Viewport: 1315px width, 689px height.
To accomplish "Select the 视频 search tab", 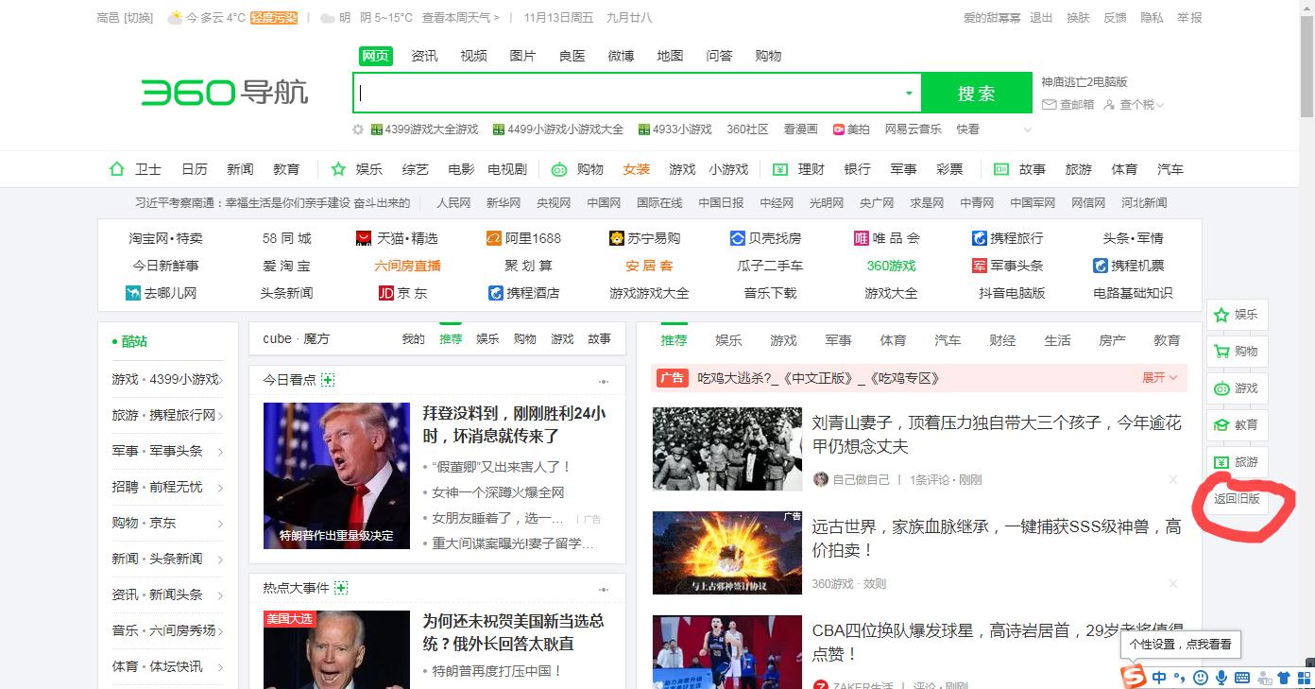I will 473,56.
